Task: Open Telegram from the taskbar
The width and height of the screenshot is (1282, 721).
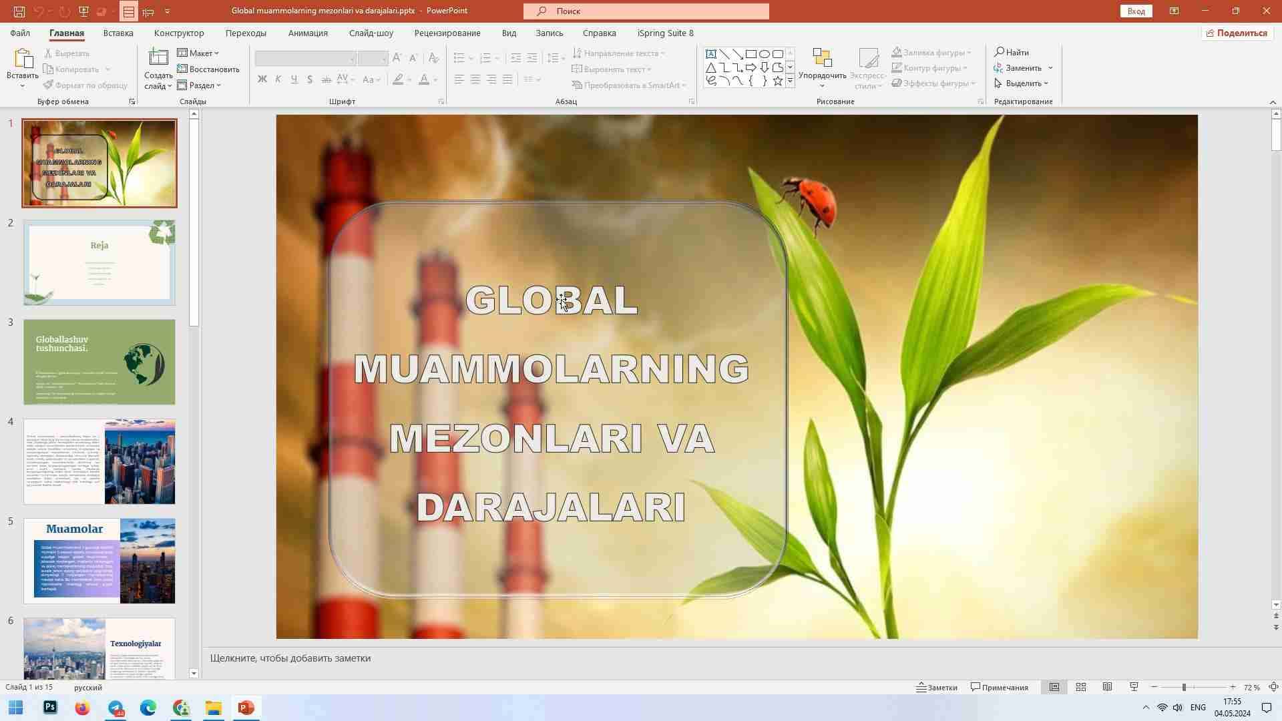Action: (x=116, y=708)
